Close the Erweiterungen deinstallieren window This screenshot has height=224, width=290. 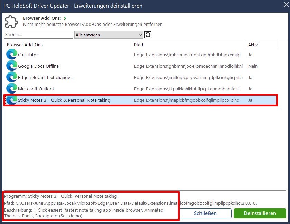pos(286,5)
